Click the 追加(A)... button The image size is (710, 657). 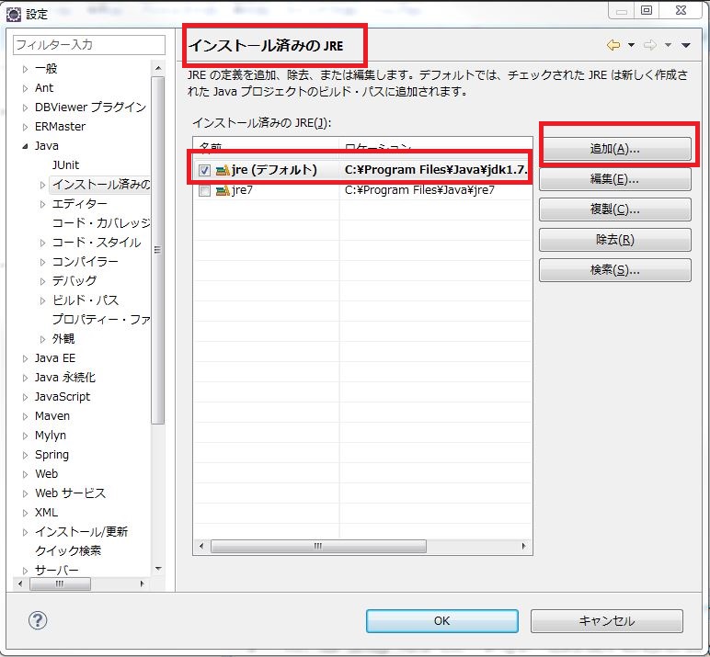[x=615, y=149]
